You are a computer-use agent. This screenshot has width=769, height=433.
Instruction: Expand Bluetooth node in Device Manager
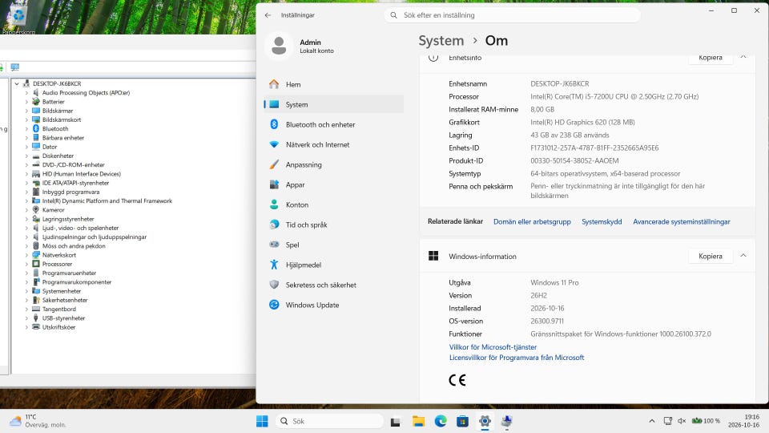(x=26, y=129)
